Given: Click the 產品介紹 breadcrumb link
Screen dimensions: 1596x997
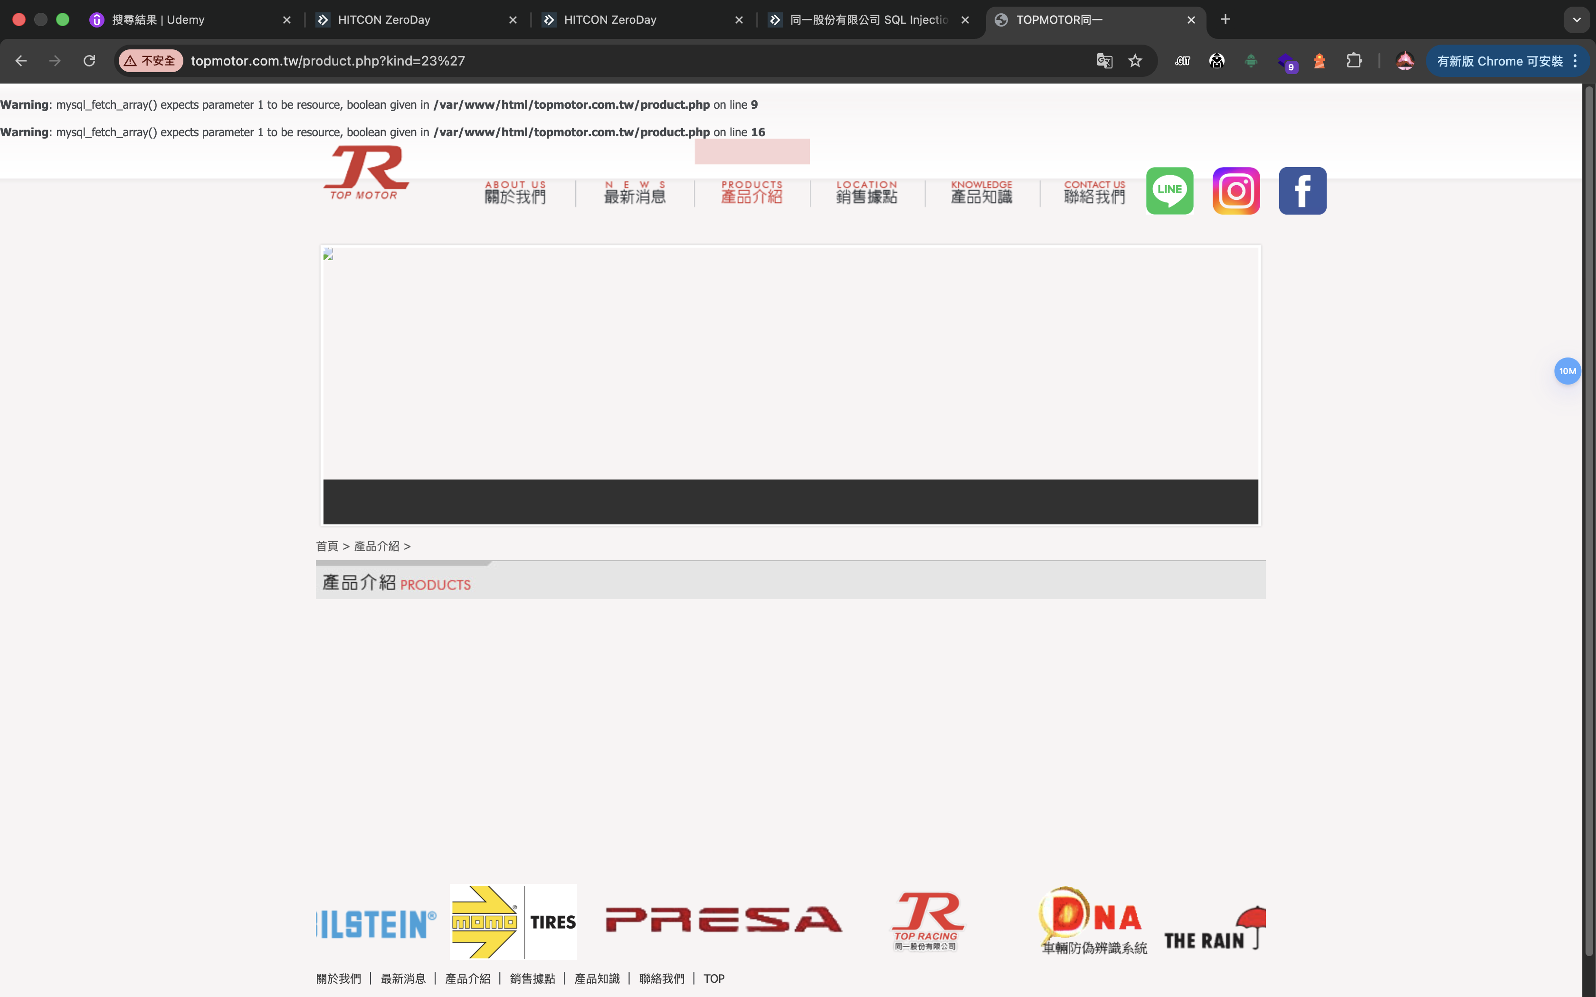Looking at the screenshot, I should click(377, 546).
